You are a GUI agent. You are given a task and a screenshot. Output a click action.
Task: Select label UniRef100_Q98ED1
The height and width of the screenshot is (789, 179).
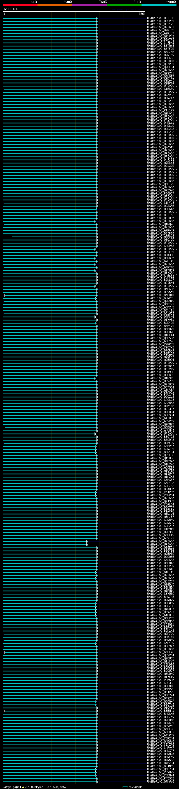point(161,548)
